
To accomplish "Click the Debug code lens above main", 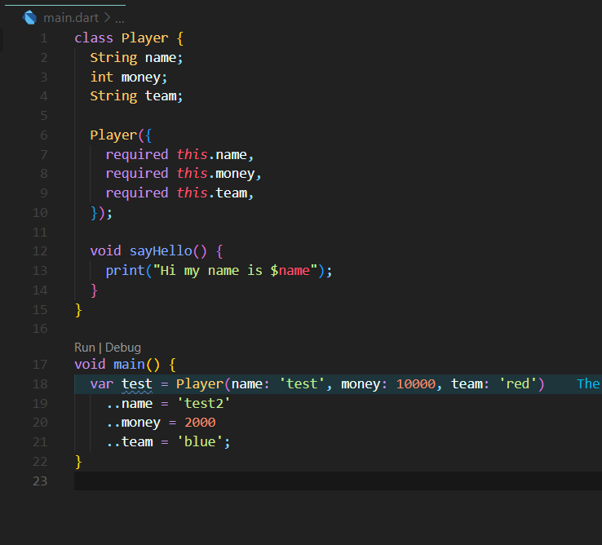I will tap(123, 348).
